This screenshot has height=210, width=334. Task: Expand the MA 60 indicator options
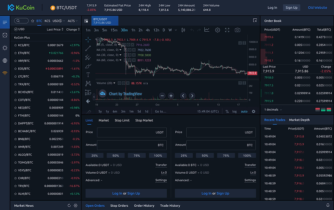click(120, 60)
